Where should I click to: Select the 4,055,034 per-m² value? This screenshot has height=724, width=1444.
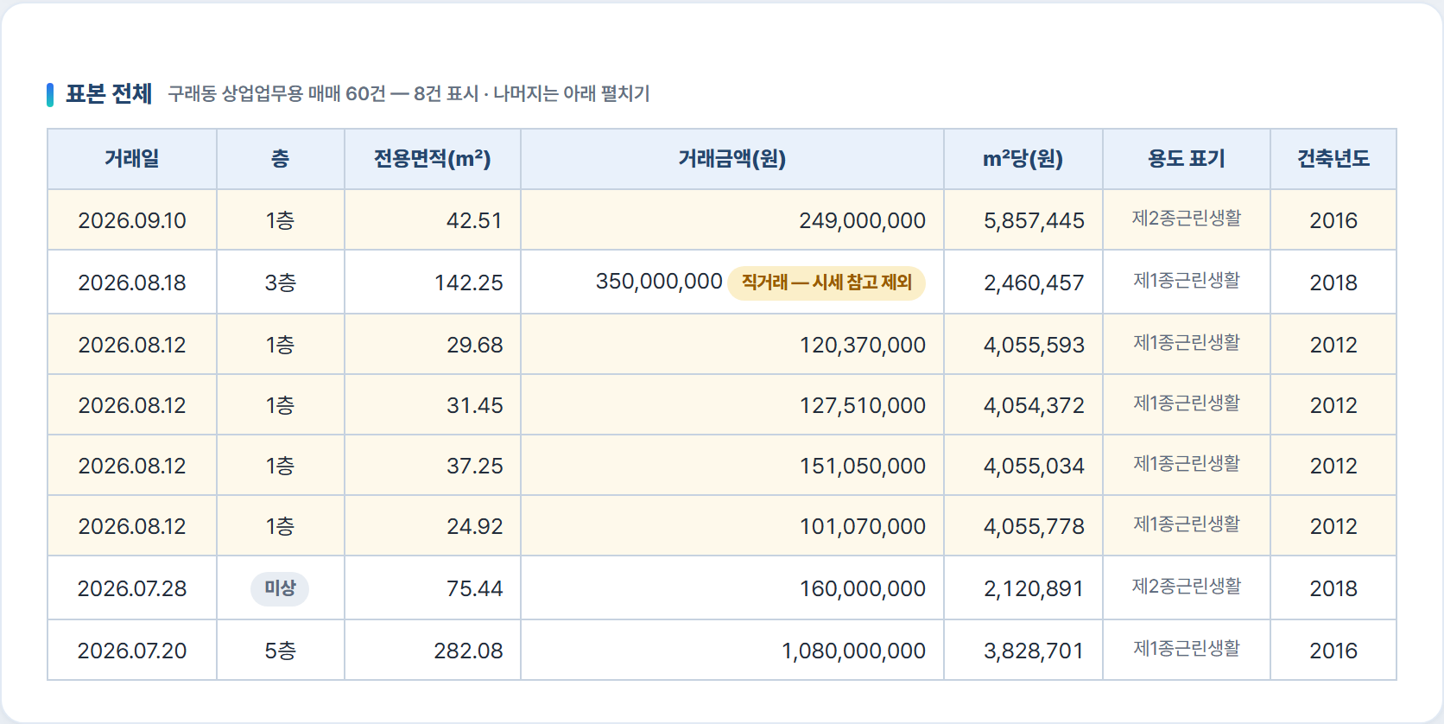point(1034,466)
